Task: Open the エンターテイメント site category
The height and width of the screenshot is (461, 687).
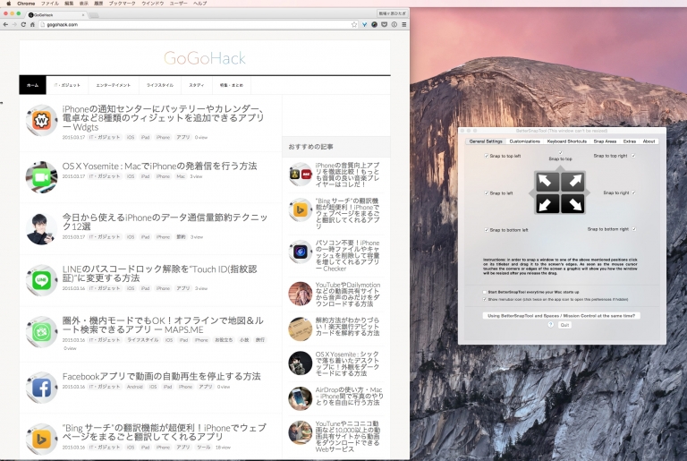Action: [114, 85]
